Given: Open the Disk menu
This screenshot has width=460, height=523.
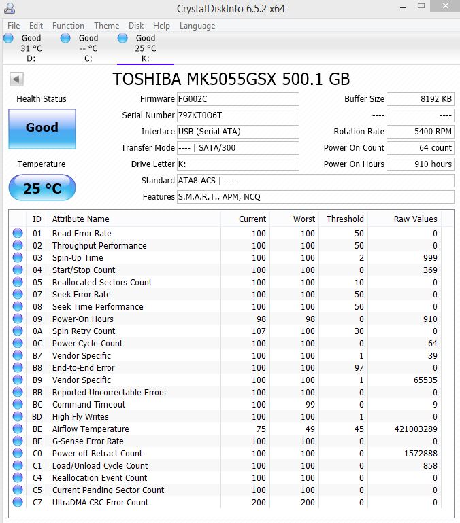Looking at the screenshot, I should click(136, 26).
